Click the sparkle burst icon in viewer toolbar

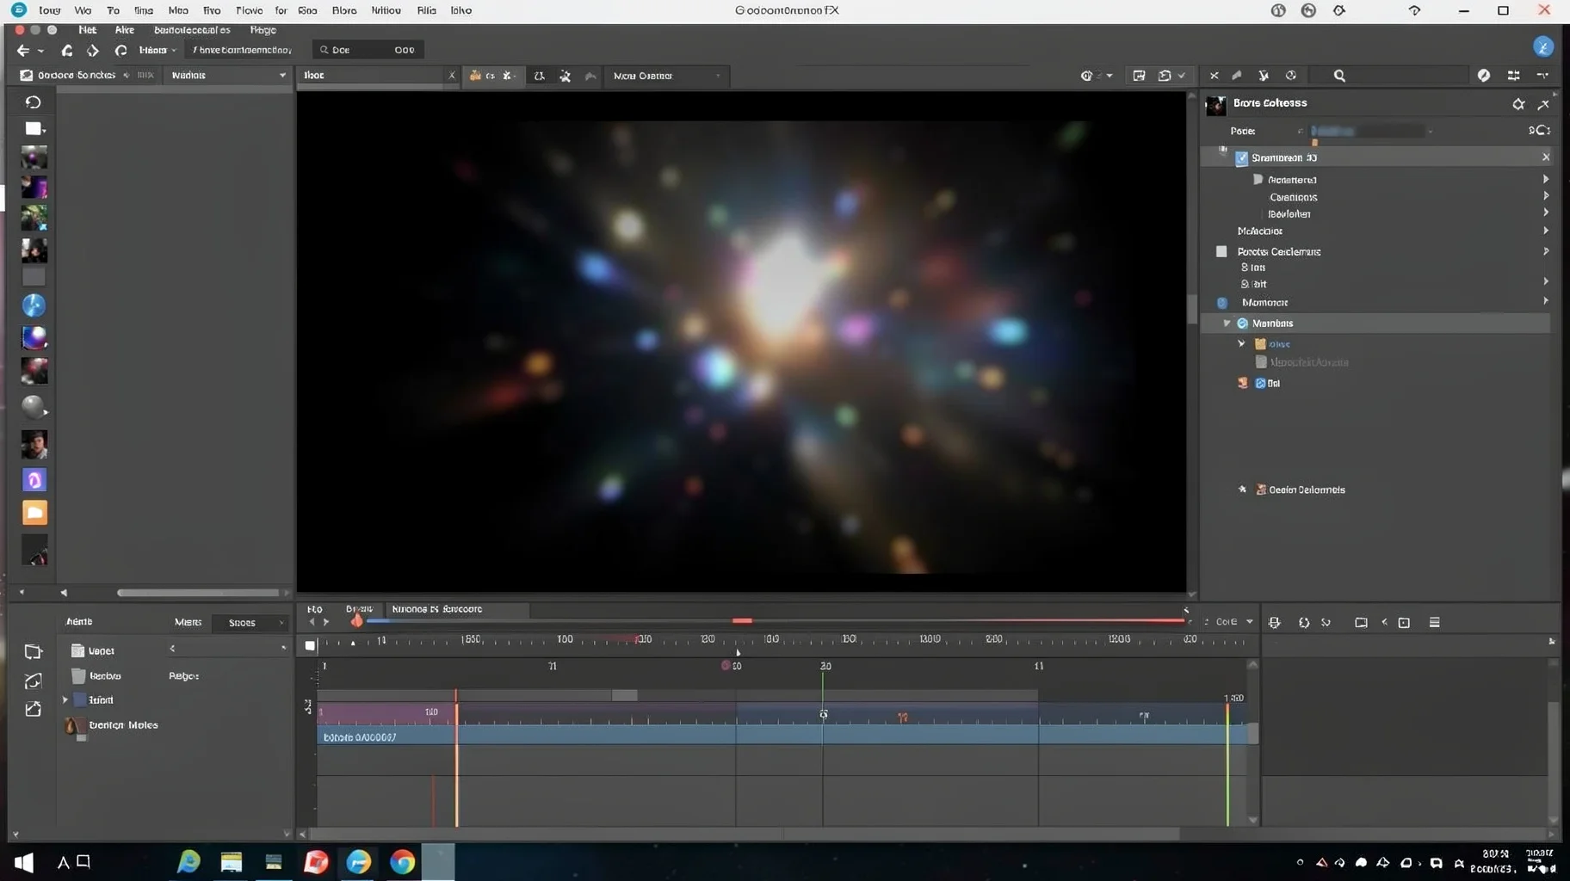pos(565,76)
